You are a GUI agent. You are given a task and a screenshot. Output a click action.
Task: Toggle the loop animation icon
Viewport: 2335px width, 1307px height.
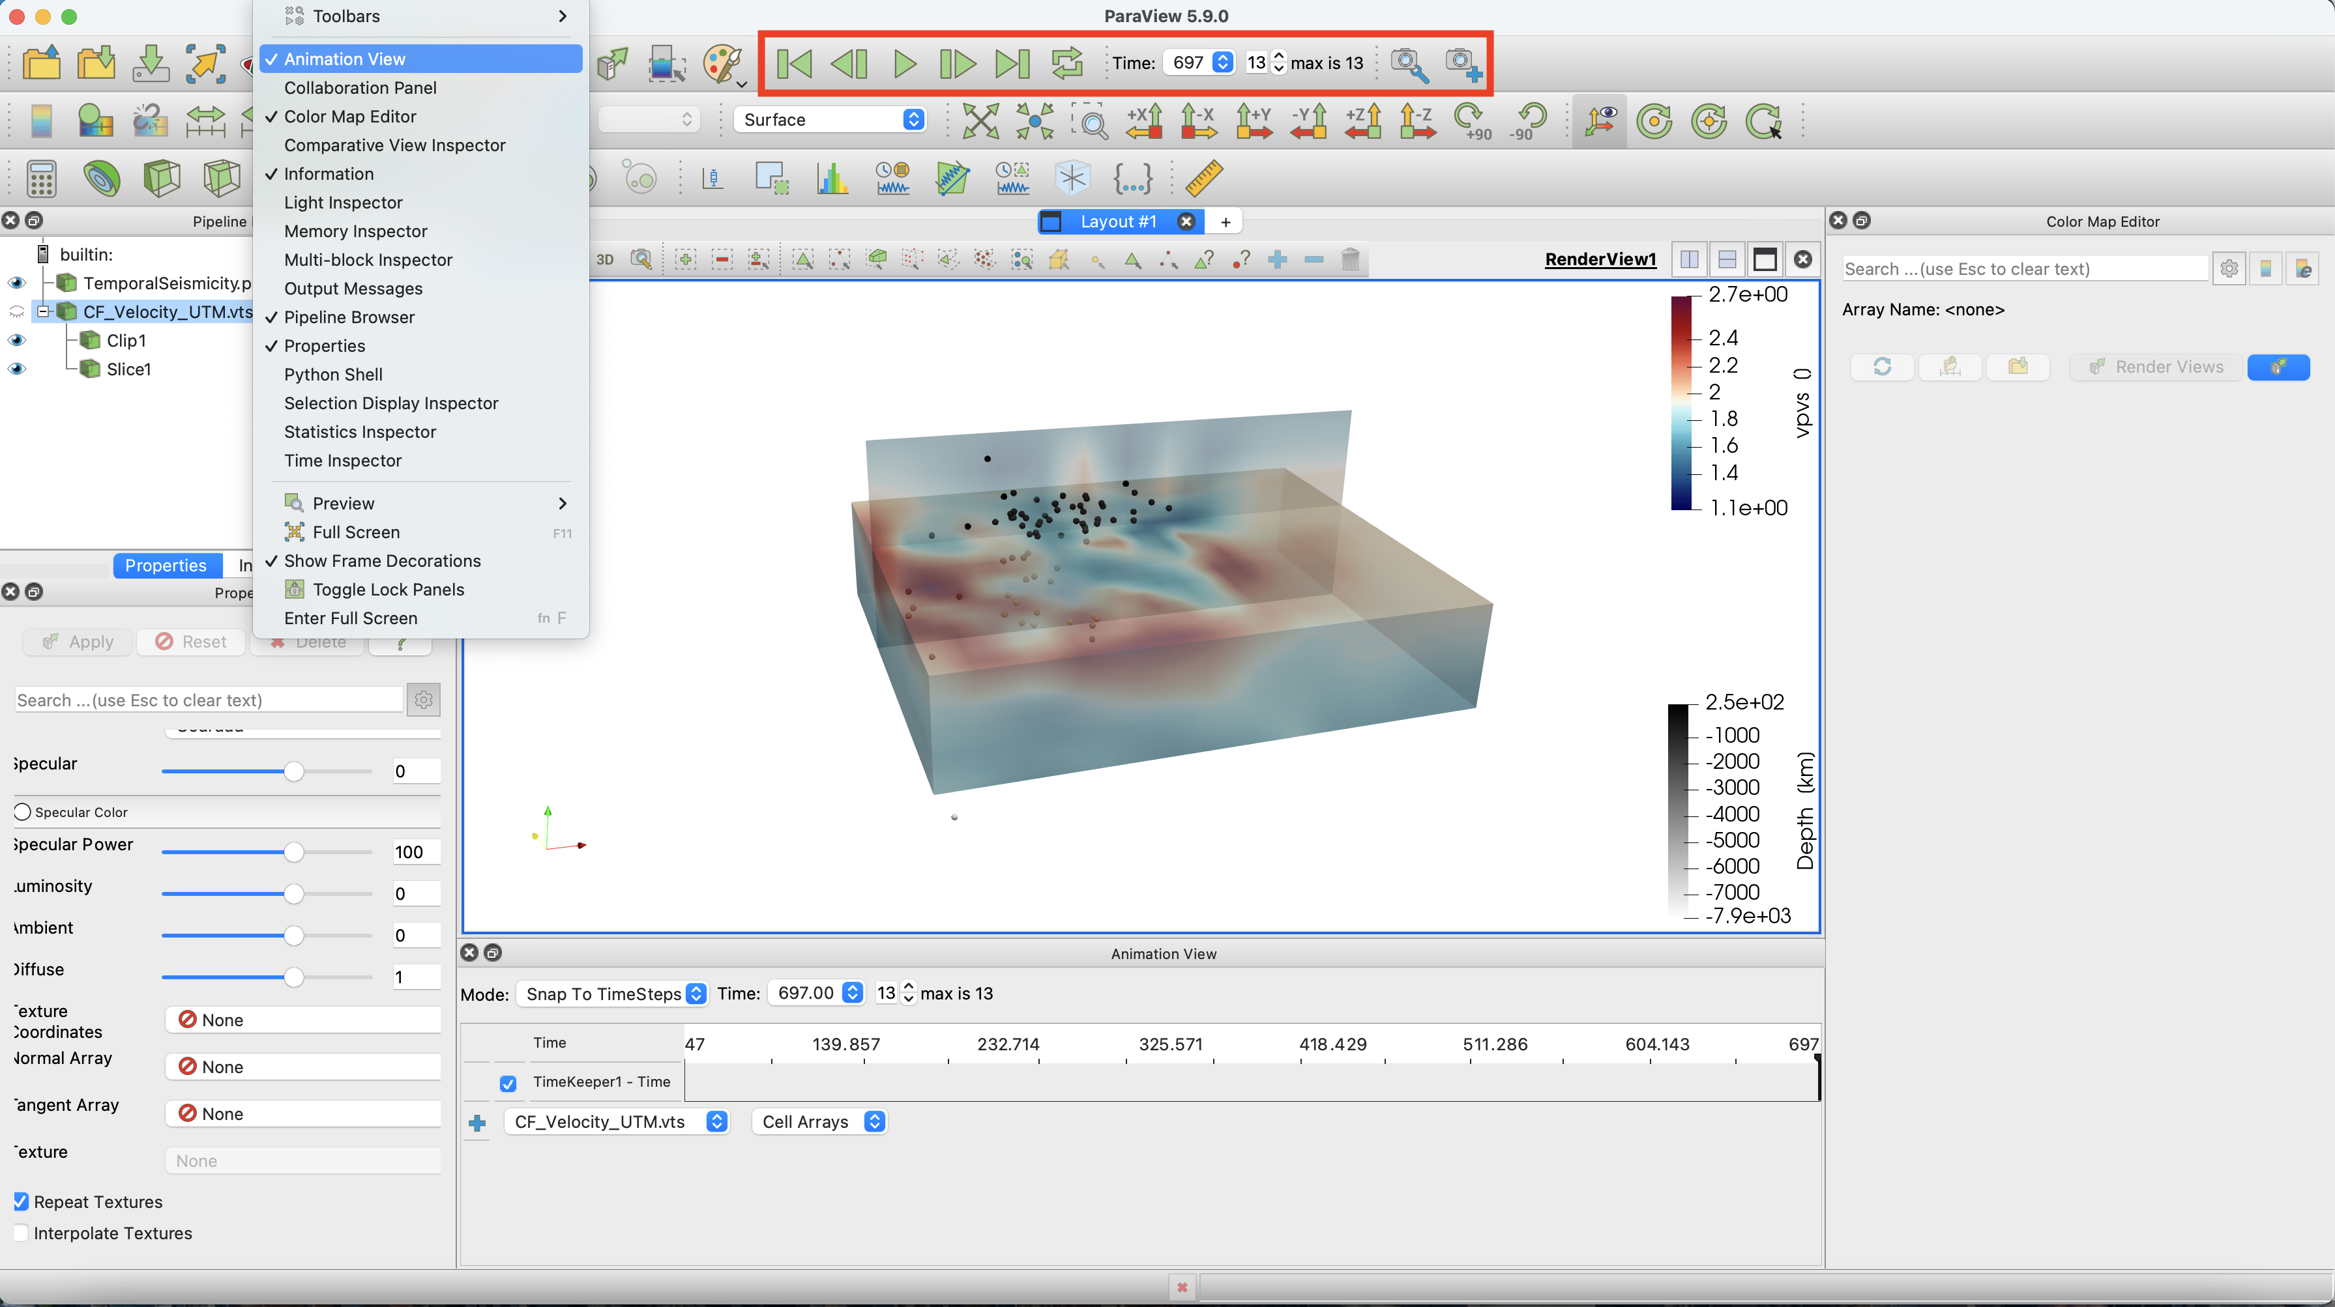tap(1067, 63)
